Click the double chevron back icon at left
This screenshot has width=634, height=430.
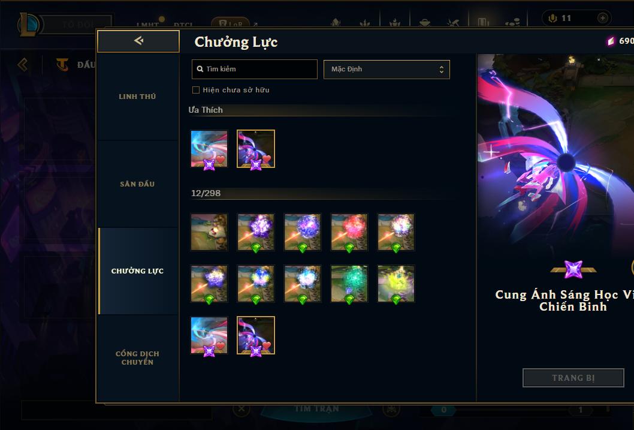23,64
